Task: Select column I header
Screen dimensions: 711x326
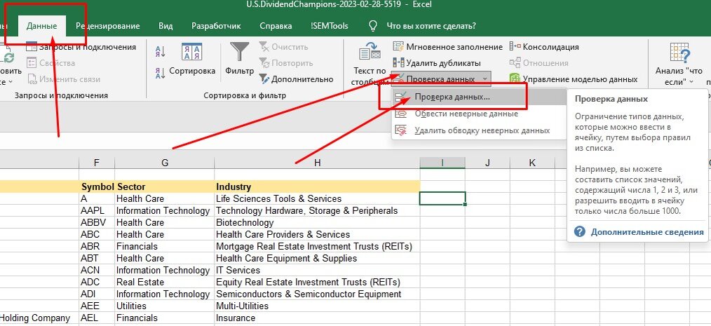Action: [x=442, y=163]
